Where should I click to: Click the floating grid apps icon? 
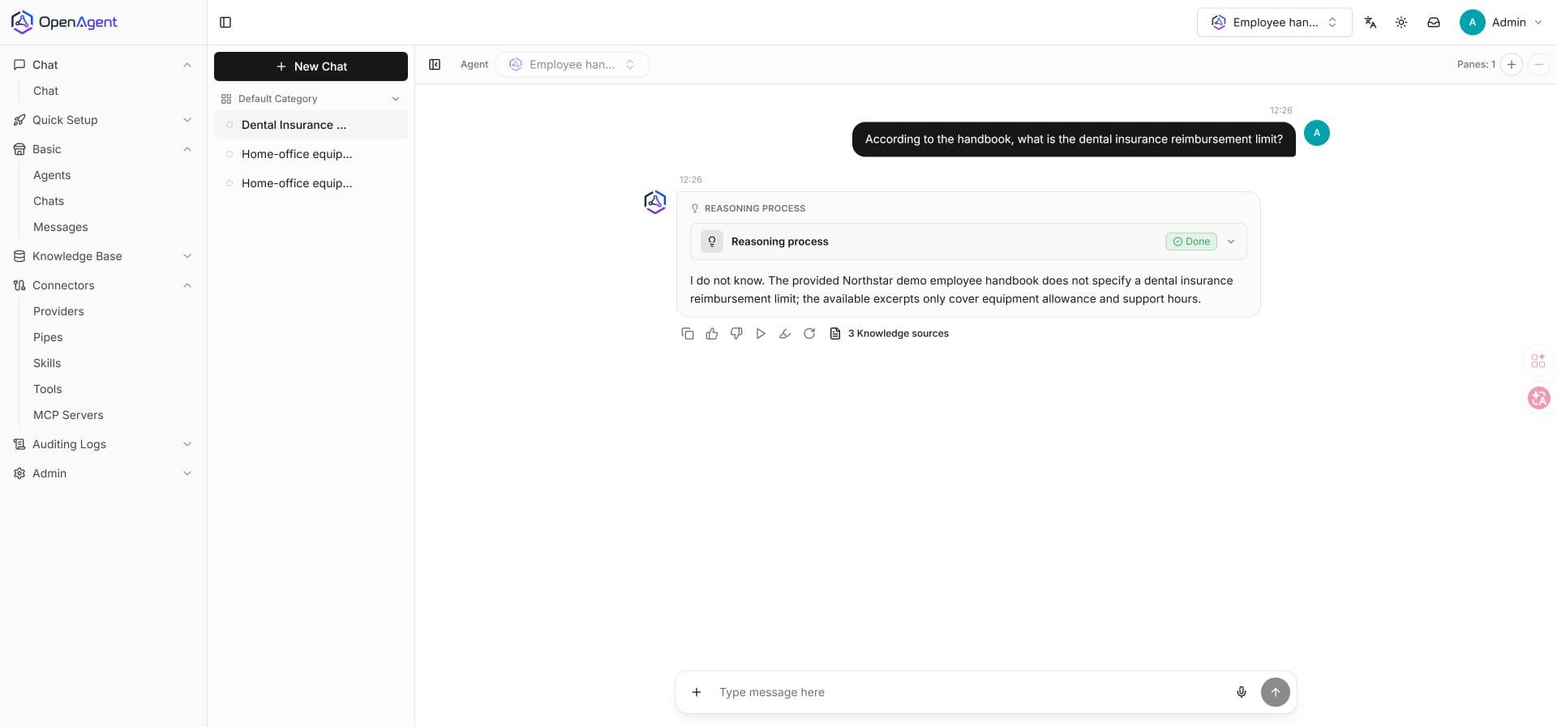click(1538, 361)
